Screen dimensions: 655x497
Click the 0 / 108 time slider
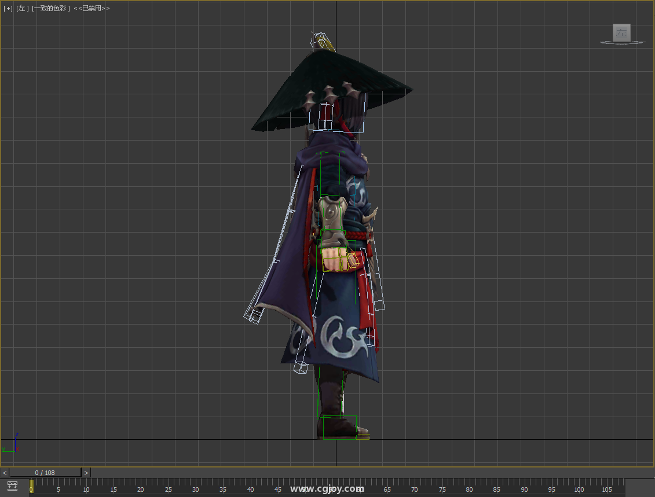tap(45, 473)
